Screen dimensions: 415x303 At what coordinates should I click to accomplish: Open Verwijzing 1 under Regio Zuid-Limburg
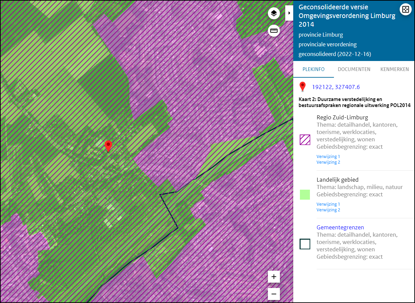click(x=328, y=156)
